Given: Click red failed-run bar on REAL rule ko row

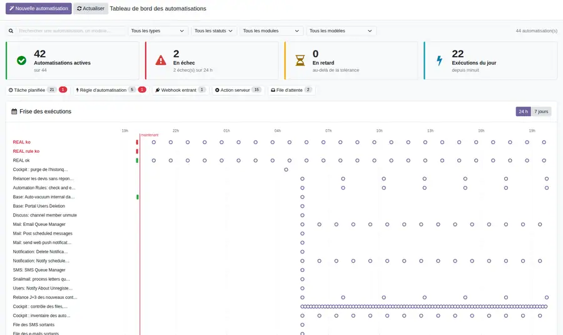Looking at the screenshot, I should [137, 152].
